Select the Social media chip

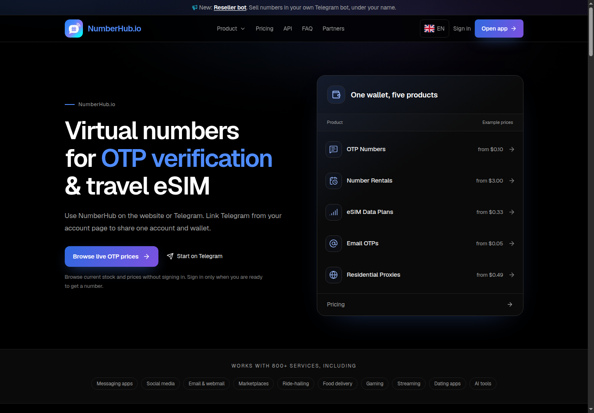[x=160, y=384]
